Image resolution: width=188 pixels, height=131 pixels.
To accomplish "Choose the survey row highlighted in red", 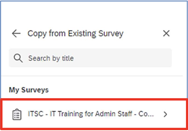I will click(94, 114).
